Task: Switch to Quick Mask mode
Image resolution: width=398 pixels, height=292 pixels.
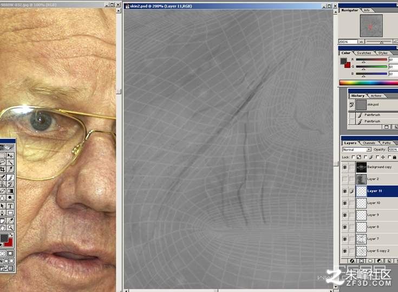Action: point(10,253)
